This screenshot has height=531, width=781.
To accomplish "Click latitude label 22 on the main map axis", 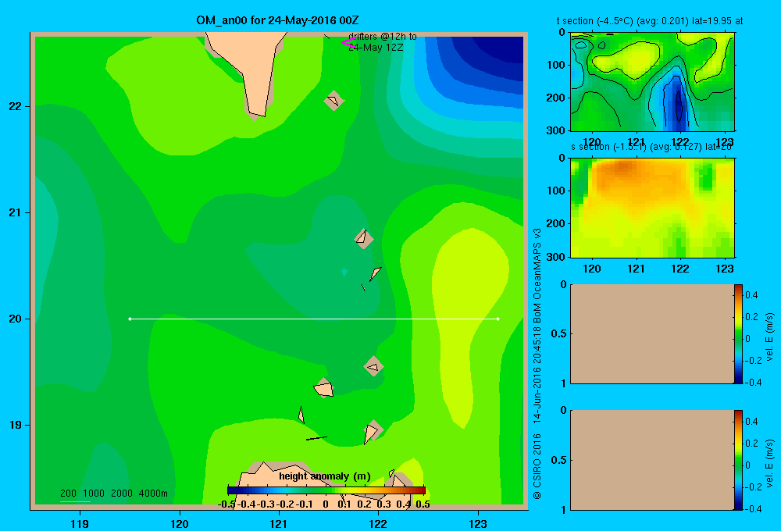I will coord(15,107).
